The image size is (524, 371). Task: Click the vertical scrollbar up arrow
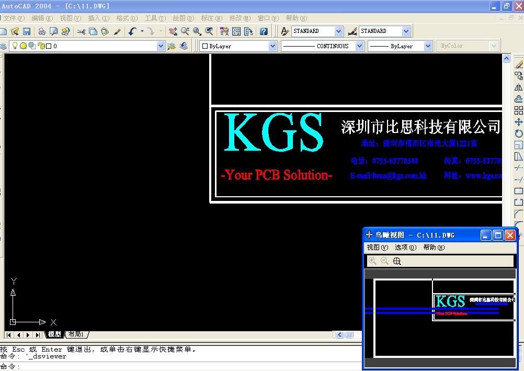coord(507,59)
